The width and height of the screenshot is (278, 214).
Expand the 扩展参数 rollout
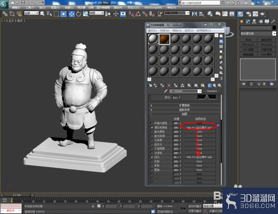[184, 105]
